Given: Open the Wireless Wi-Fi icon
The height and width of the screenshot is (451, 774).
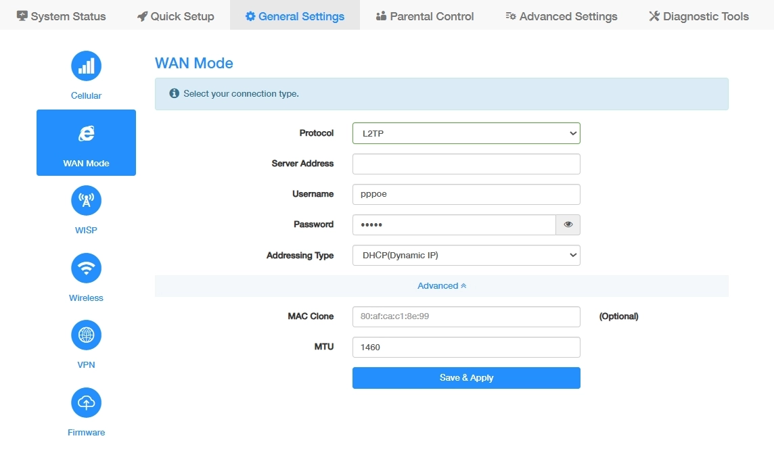Looking at the screenshot, I should click(x=86, y=268).
